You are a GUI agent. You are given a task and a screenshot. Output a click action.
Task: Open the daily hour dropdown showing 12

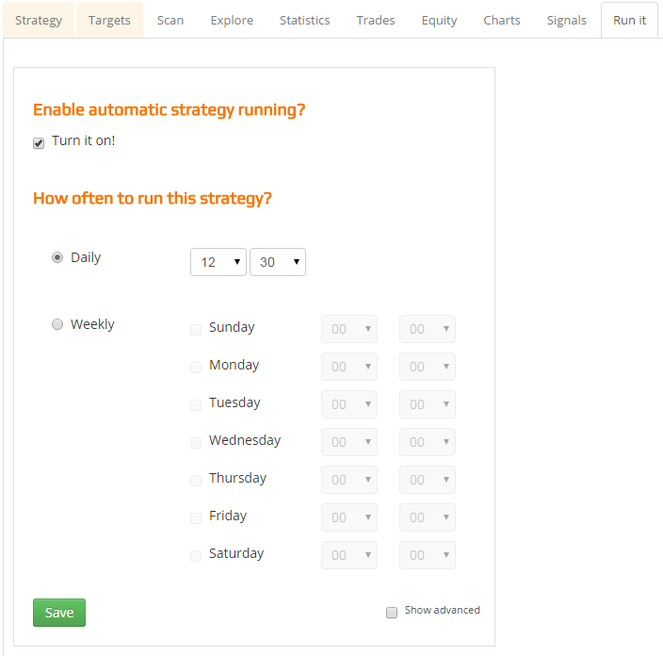[218, 262]
